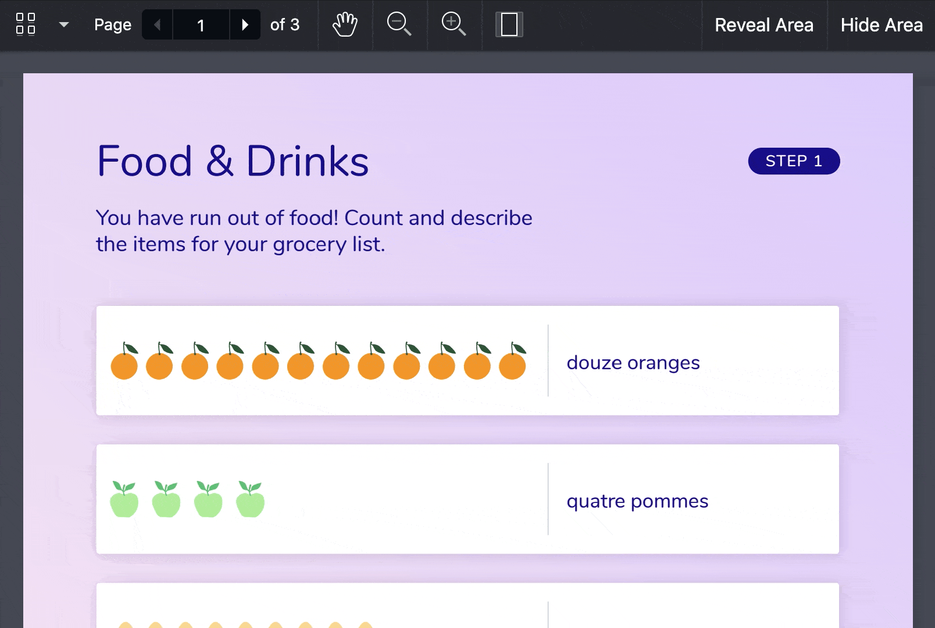The height and width of the screenshot is (628, 935).
Task: Click the Hide Area button
Action: (881, 25)
